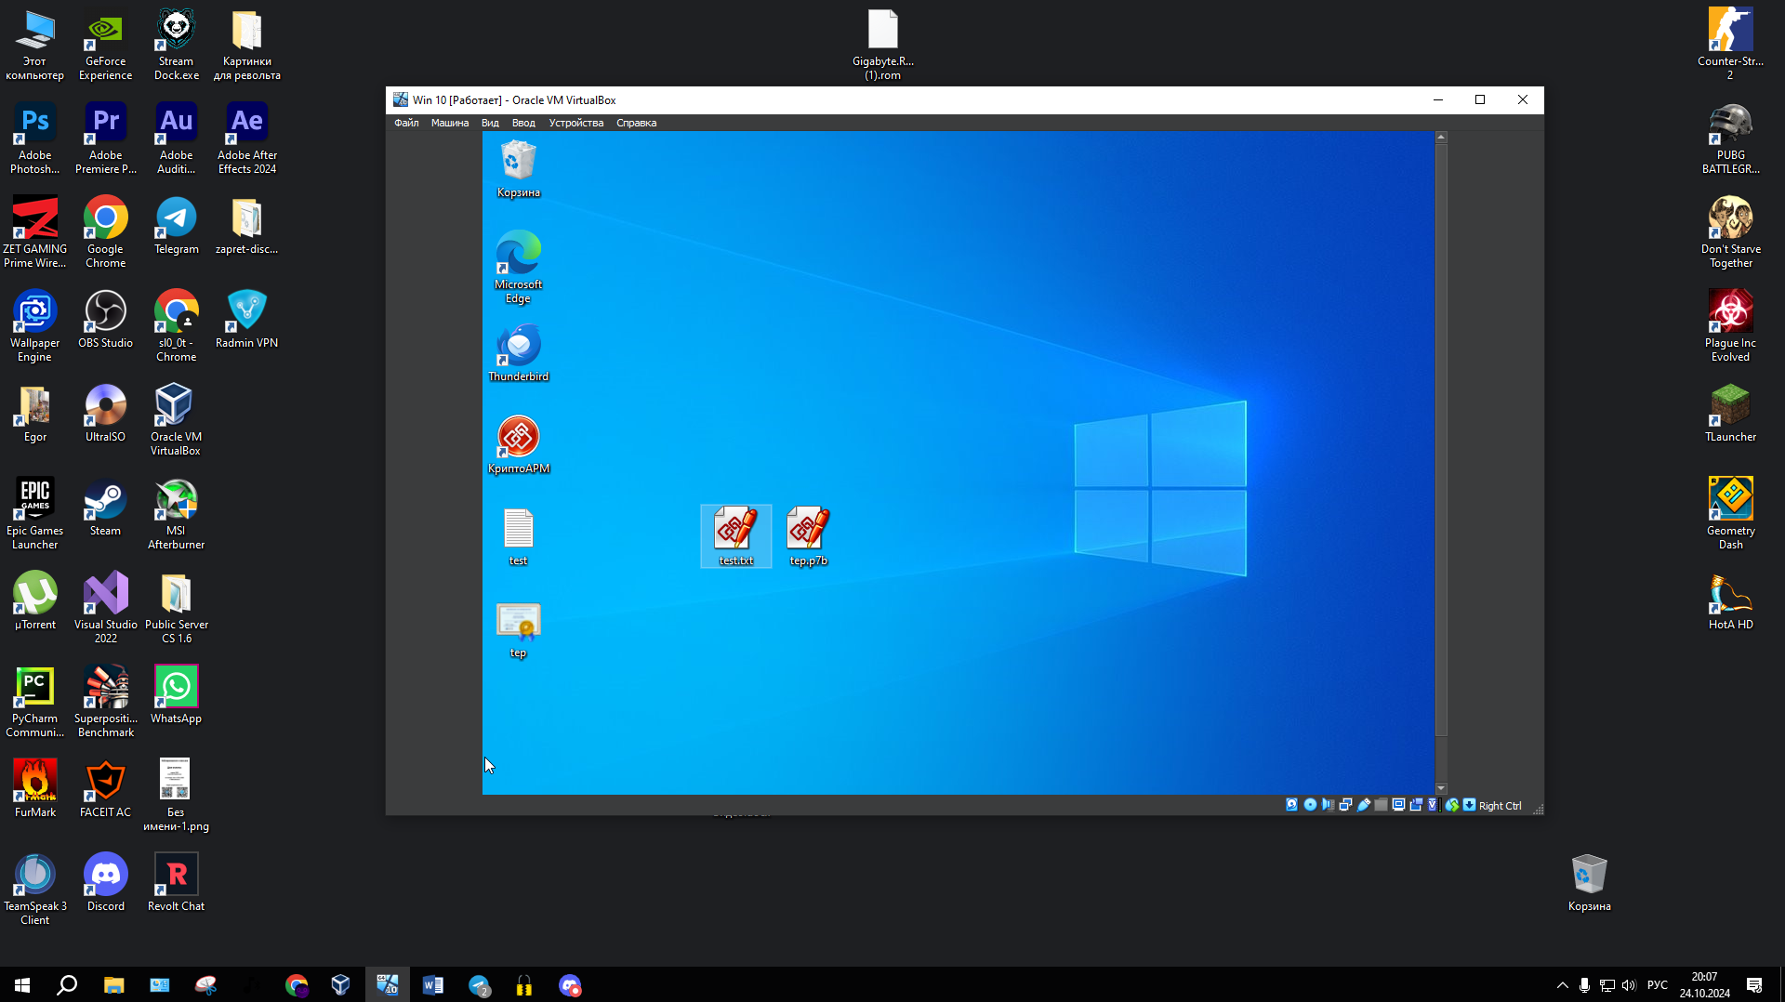The height and width of the screenshot is (1002, 1785).
Task: Select PUBG BATTLEGROUNDS desktop shortcut
Action: 1730,138
